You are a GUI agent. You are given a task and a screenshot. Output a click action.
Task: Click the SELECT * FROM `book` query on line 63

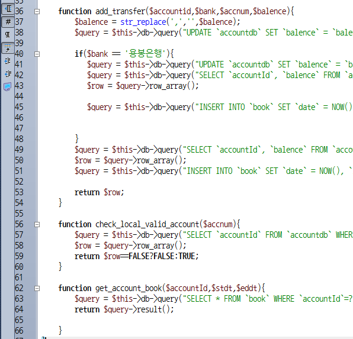[268, 299]
